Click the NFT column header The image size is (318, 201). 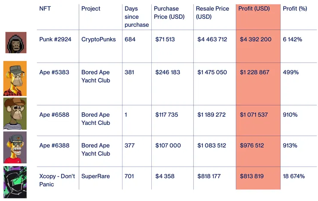click(45, 9)
